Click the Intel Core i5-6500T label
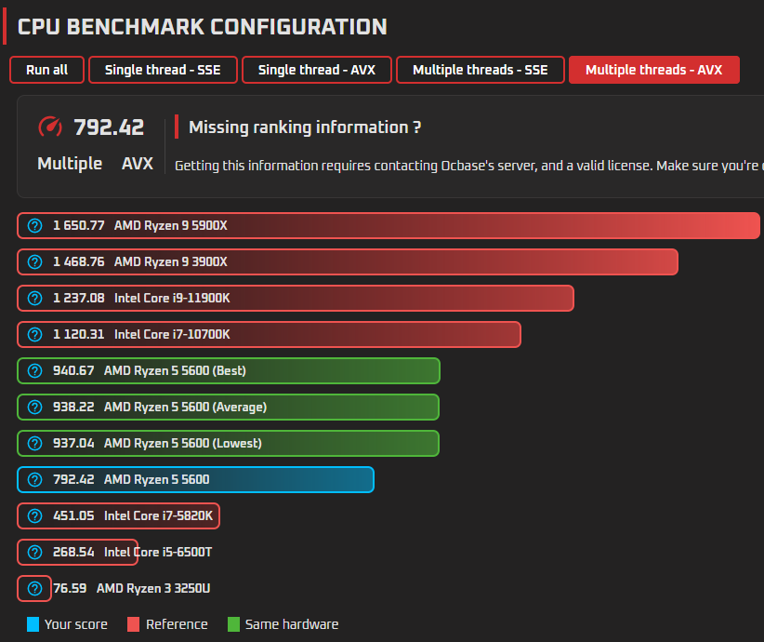The image size is (764, 642). tap(158, 553)
